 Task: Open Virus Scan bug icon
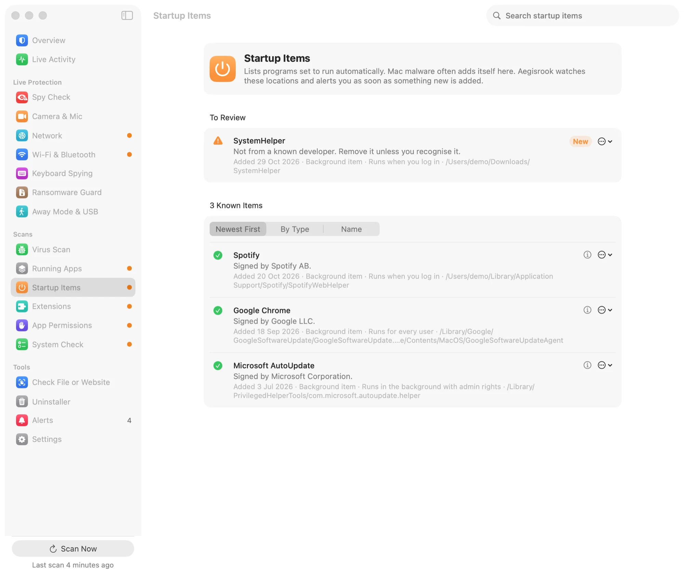[22, 250]
